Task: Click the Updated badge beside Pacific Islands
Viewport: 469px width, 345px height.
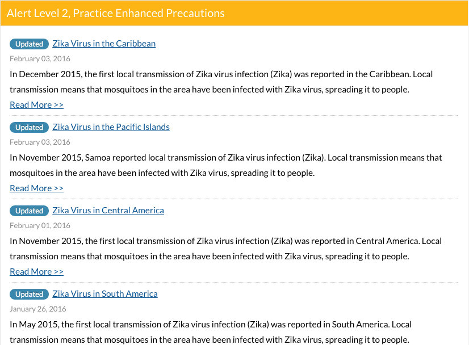Action: point(30,127)
